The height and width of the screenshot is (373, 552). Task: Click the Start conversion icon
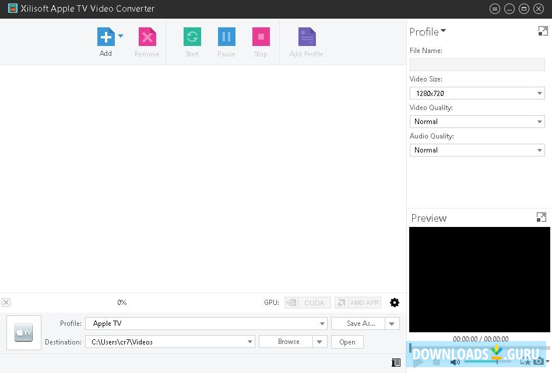192,37
